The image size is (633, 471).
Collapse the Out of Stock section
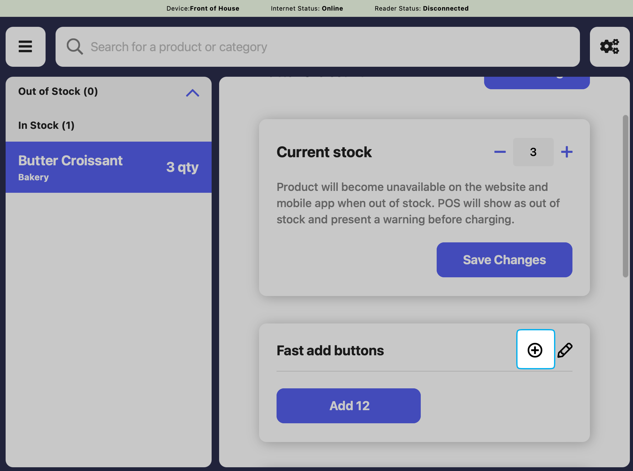(192, 93)
